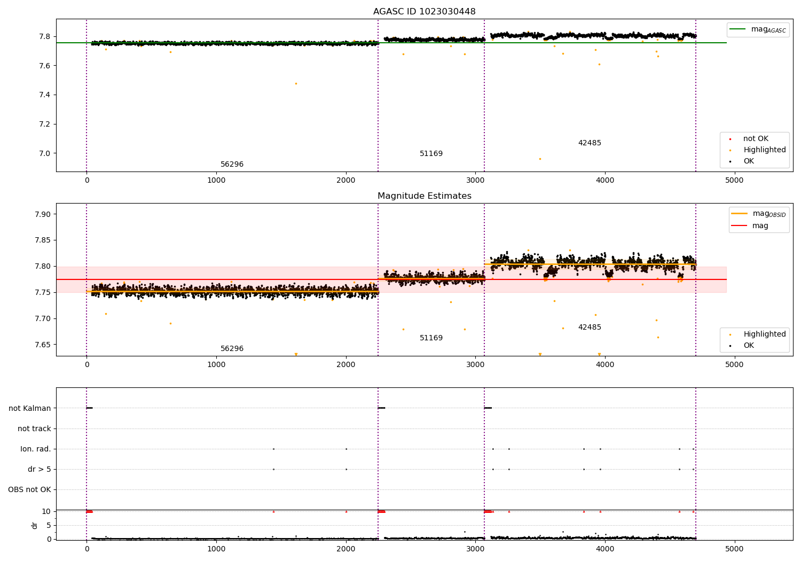
Task: Click the 5000 x-tick of the bottom plot
Action: [x=734, y=549]
